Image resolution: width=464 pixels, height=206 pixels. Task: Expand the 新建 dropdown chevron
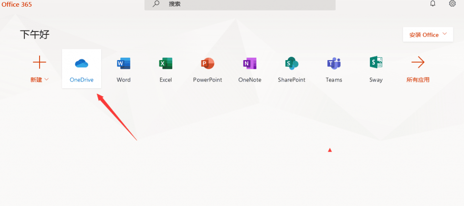pyautogui.click(x=46, y=80)
